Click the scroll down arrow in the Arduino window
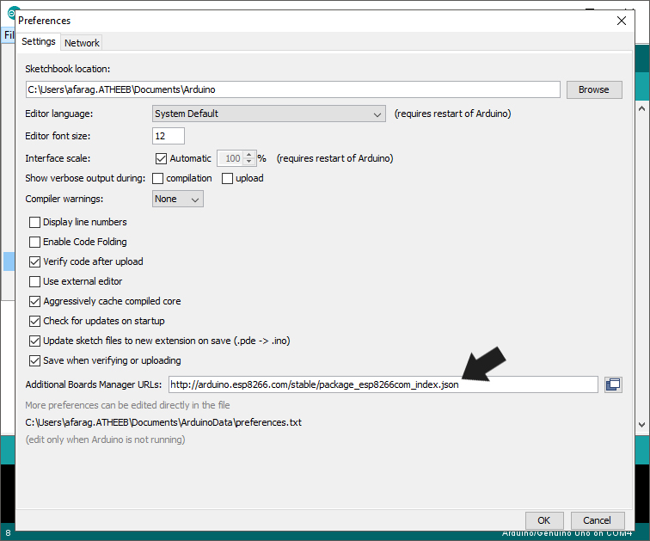This screenshot has height=541, width=650. (641, 425)
